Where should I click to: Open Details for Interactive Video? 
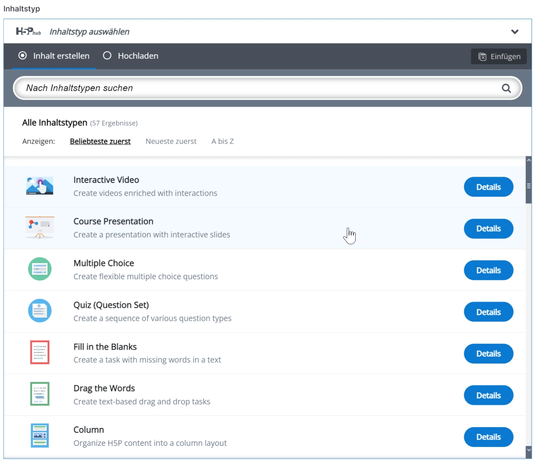(488, 187)
